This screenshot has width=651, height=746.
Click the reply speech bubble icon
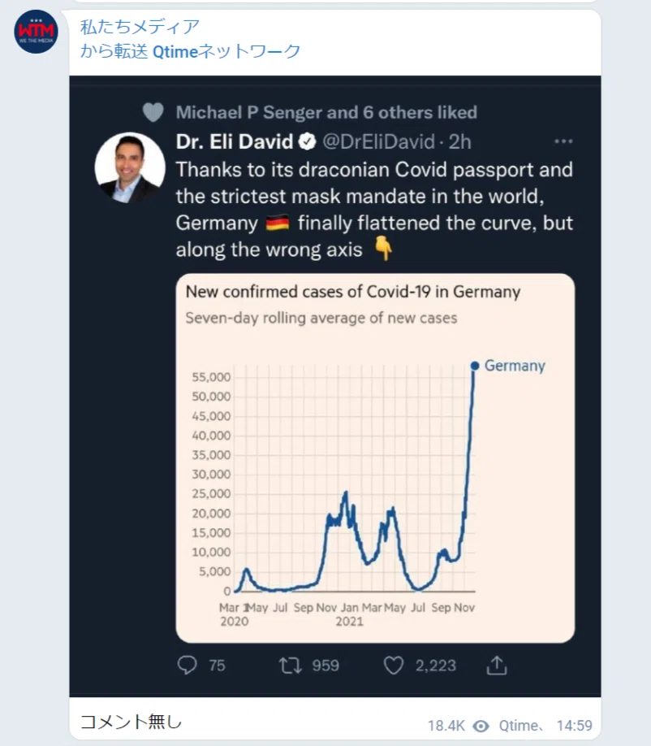[x=188, y=665]
